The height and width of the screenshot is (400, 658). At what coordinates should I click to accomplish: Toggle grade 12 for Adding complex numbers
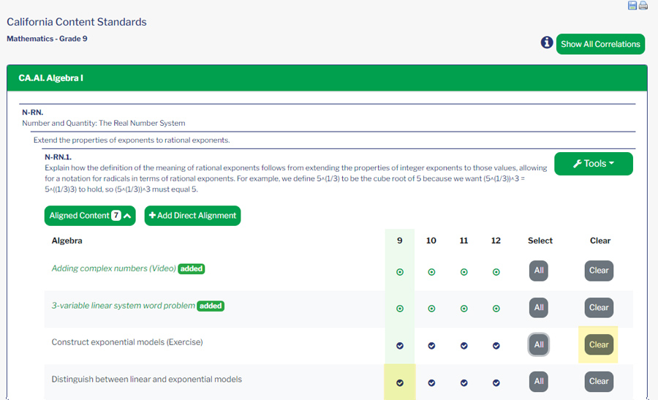click(x=496, y=272)
